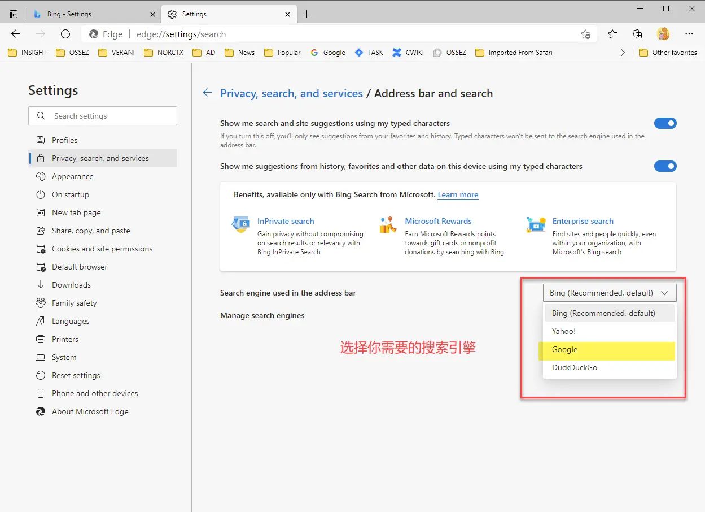Screen dimensions: 705x512
Task: Focus the Search settings field
Action: pyautogui.click(x=103, y=116)
